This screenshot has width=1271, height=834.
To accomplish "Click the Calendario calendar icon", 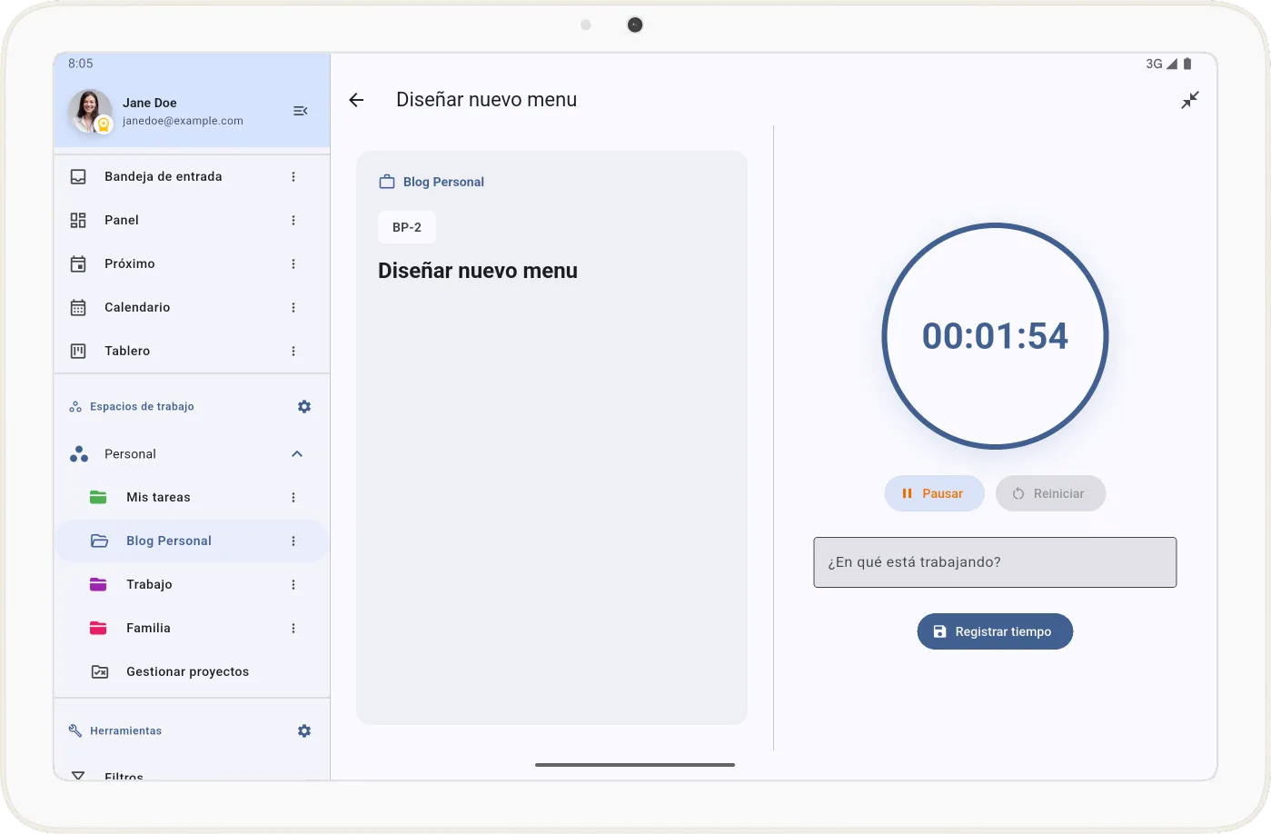I will pos(78,307).
